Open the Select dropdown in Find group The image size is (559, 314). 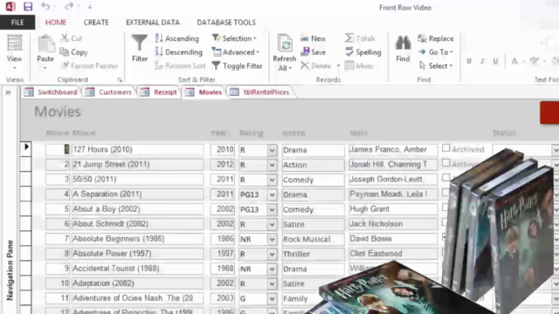pyautogui.click(x=436, y=66)
